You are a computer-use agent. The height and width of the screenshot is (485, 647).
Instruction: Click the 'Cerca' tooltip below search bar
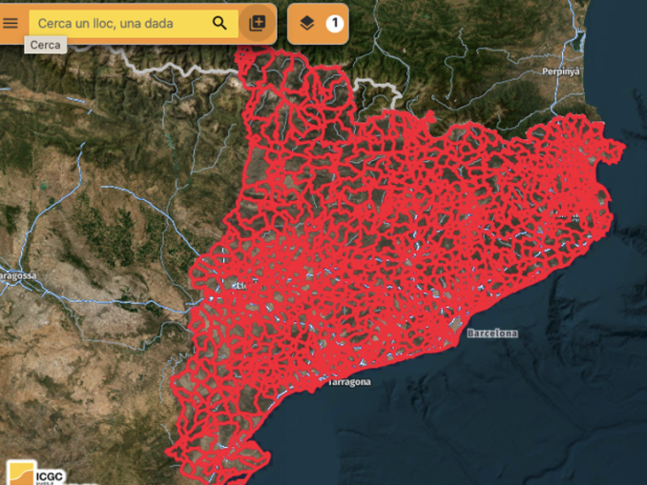(45, 45)
